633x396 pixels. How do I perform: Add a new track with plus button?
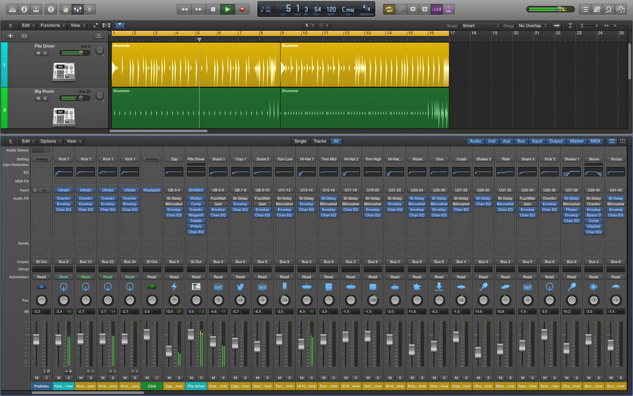[10, 36]
